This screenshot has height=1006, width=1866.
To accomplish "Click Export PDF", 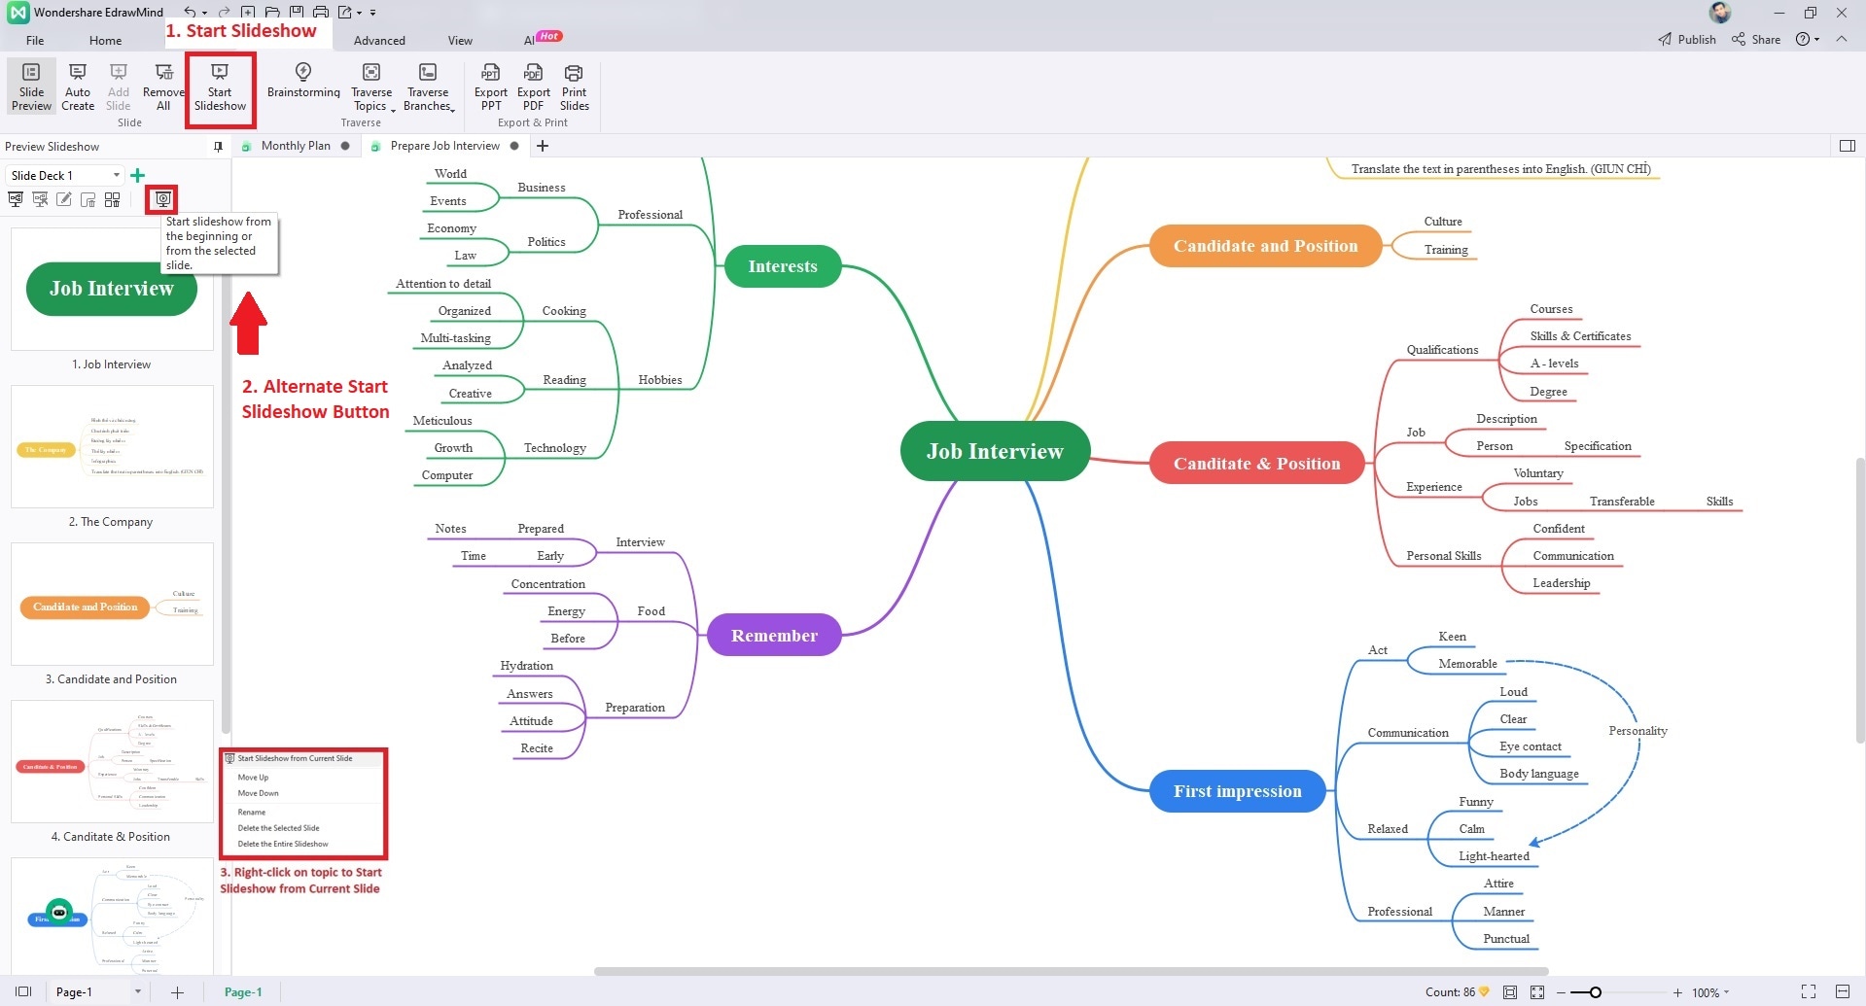I will click(533, 87).
